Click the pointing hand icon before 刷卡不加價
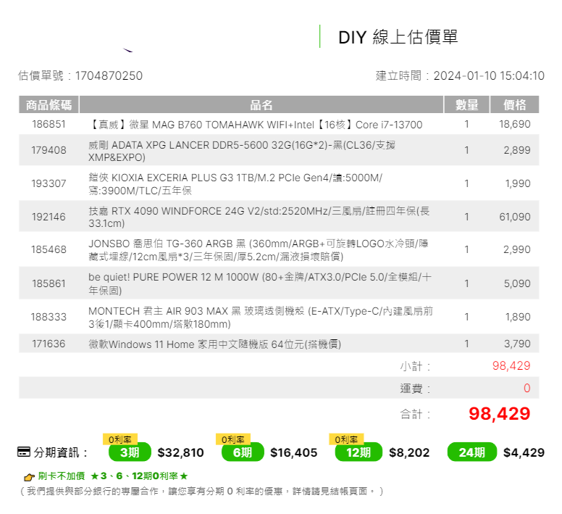Screen dimensions: 562x514 29,477
